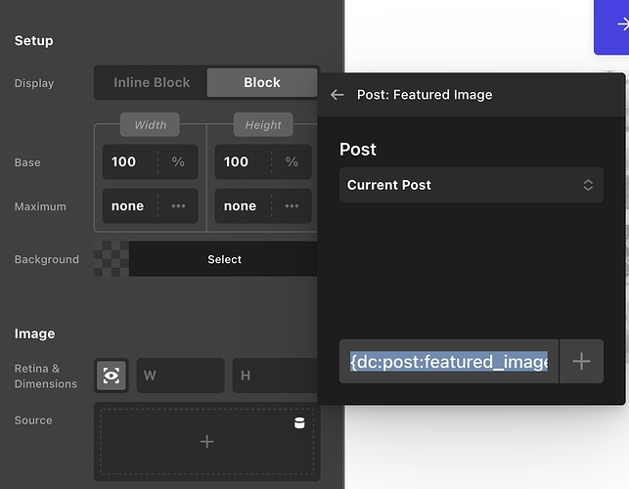629x489 pixels.
Task: Click the dynamic content database icon in Source
Action: point(300,423)
